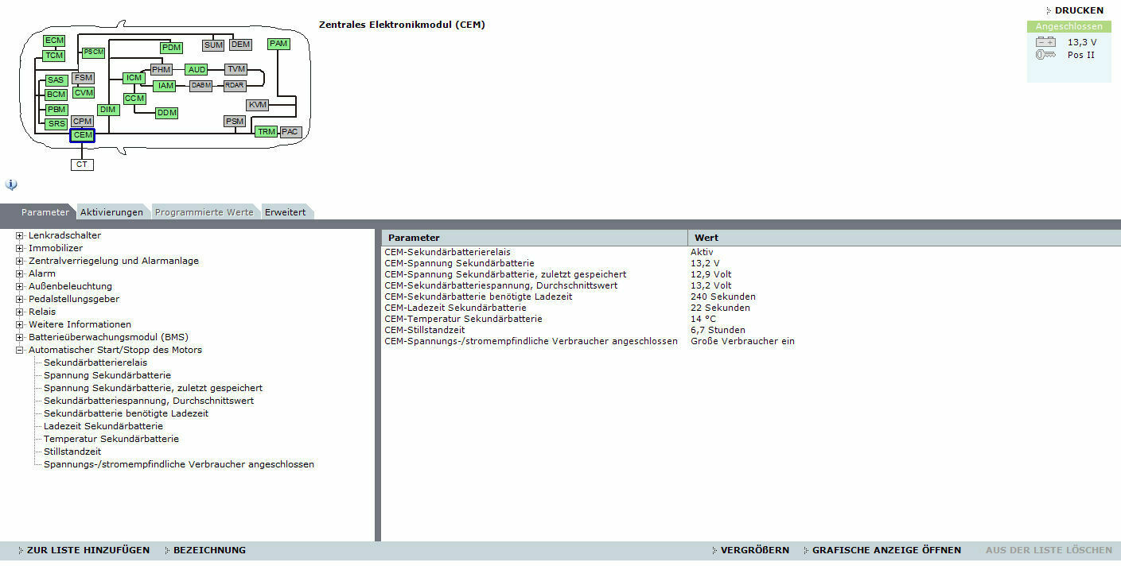Click the blue info icon
Image resolution: width=1121 pixels, height=566 pixels.
point(11,184)
